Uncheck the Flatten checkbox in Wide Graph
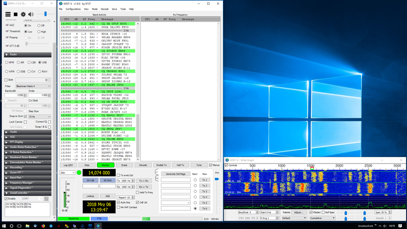 (311, 212)
